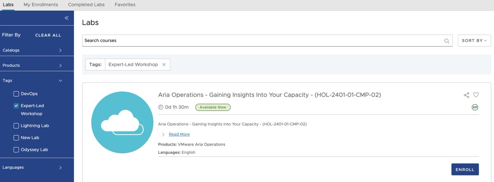Click the 'Tags:' filter label

coord(96,65)
